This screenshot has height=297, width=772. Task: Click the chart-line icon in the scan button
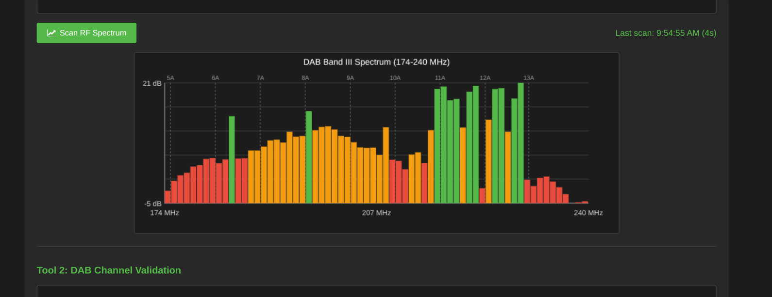coord(51,33)
